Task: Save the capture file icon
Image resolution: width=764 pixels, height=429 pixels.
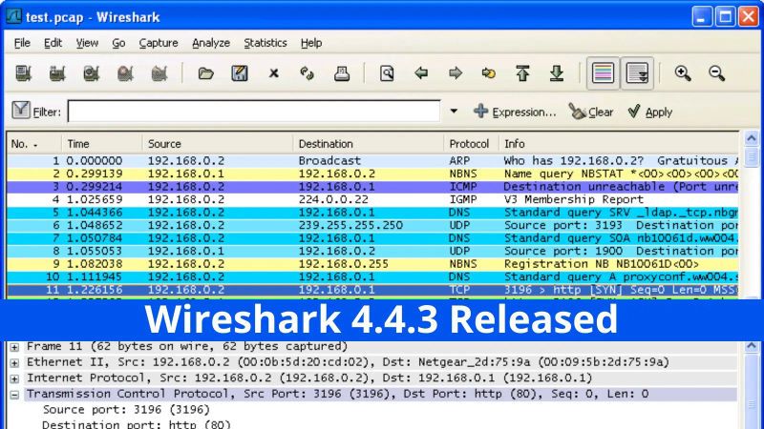Action: point(240,73)
